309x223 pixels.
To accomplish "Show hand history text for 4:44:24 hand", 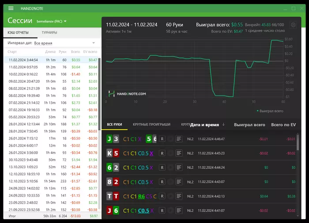I will (179, 168).
